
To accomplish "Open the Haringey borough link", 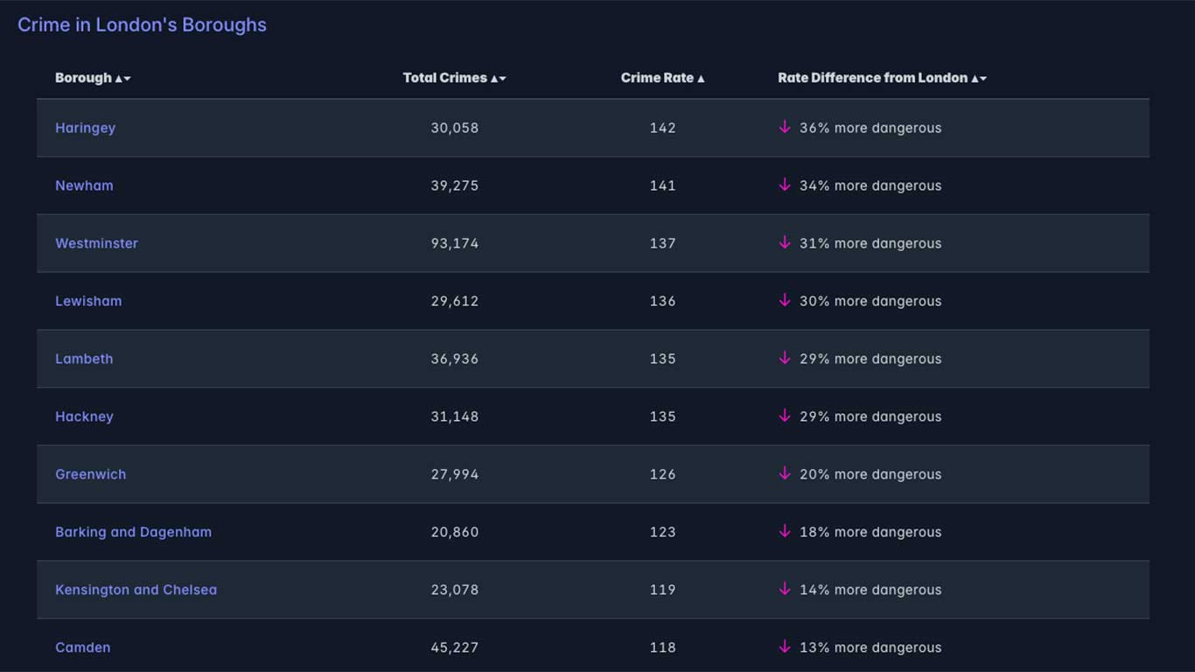I will (x=85, y=128).
